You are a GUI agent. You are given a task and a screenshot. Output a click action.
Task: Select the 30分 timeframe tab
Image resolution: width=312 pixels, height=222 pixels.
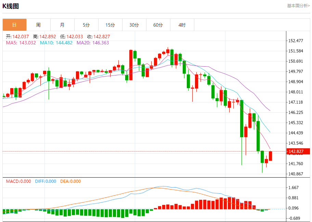point(134,25)
